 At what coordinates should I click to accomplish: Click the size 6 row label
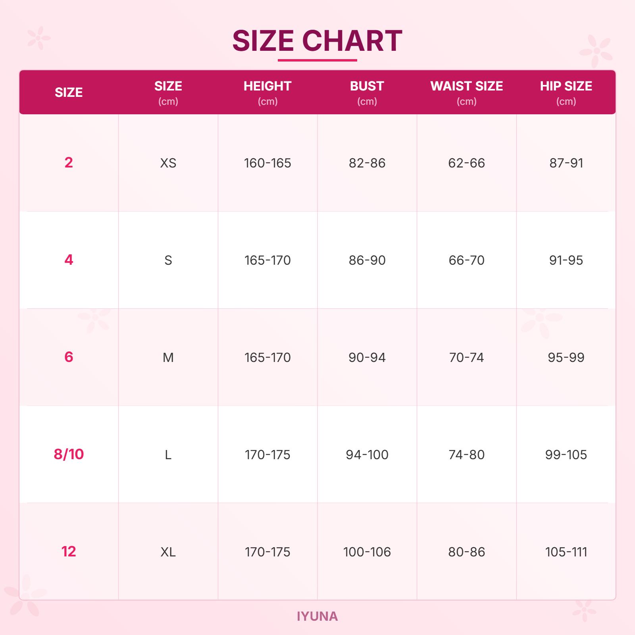(x=69, y=357)
